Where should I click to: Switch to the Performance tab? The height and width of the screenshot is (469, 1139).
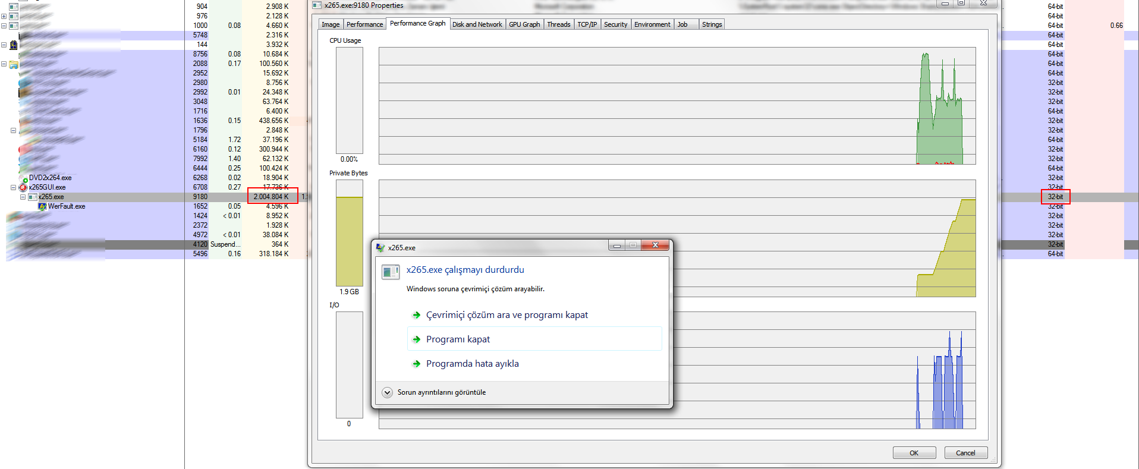coord(365,24)
